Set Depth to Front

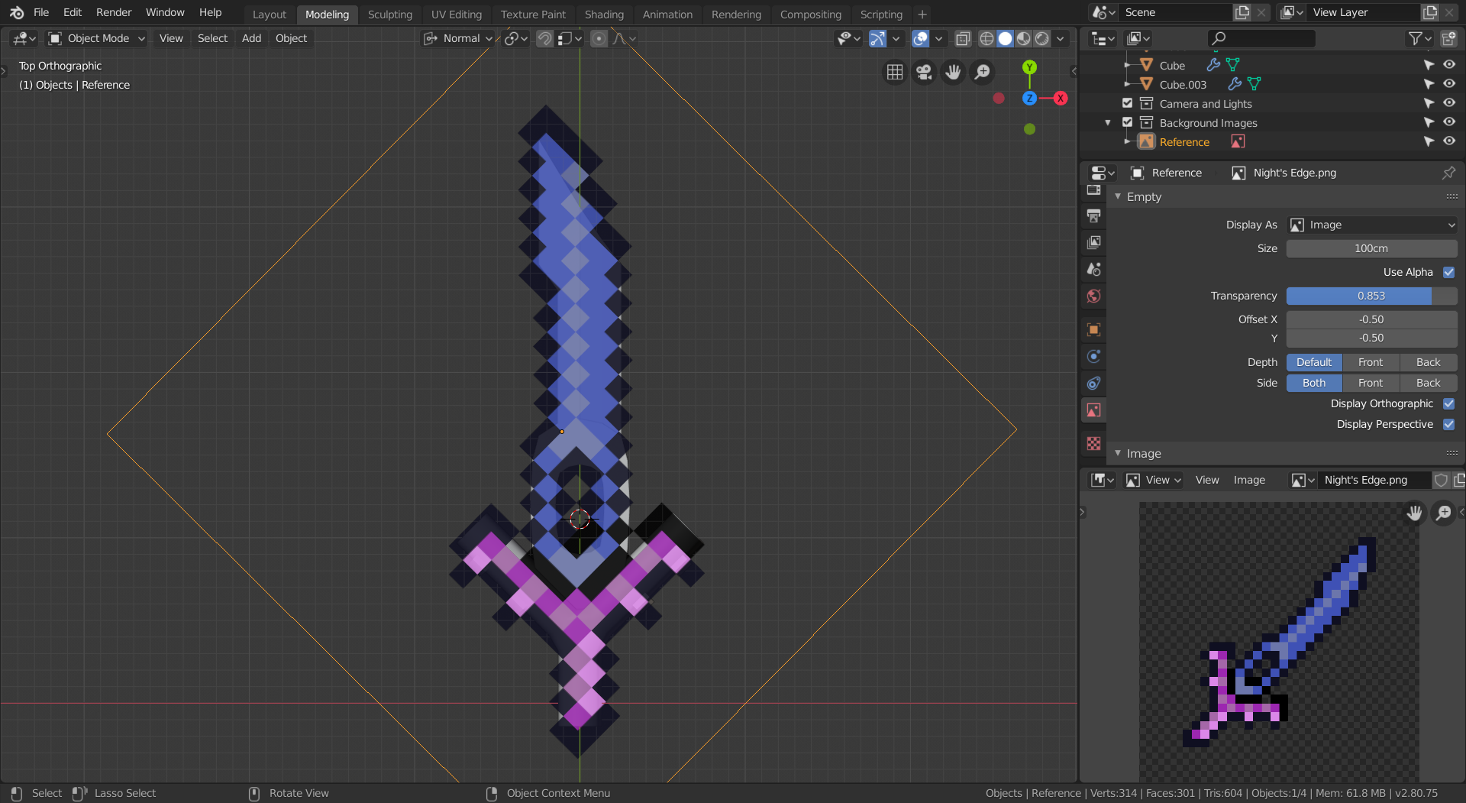click(x=1371, y=363)
